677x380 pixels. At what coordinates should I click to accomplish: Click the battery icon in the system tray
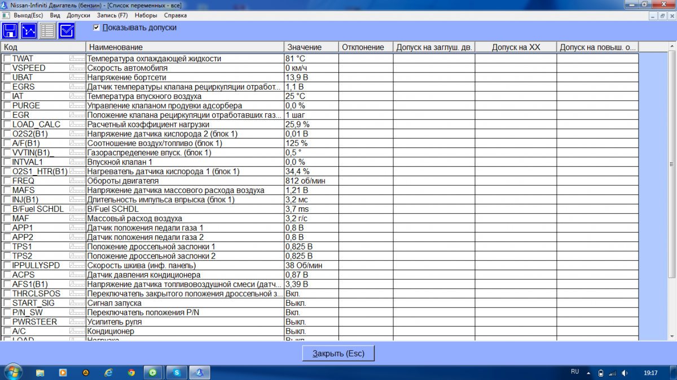pyautogui.click(x=601, y=373)
